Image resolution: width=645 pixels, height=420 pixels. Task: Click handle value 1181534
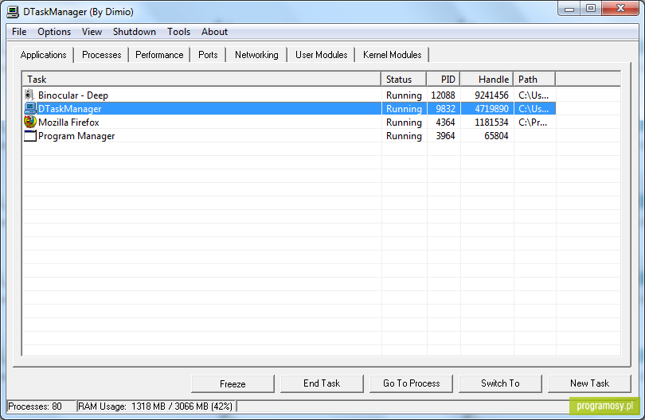[491, 122]
